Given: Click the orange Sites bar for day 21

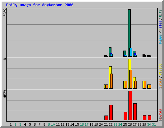Looking at the screenshot, I should click(107, 87).
